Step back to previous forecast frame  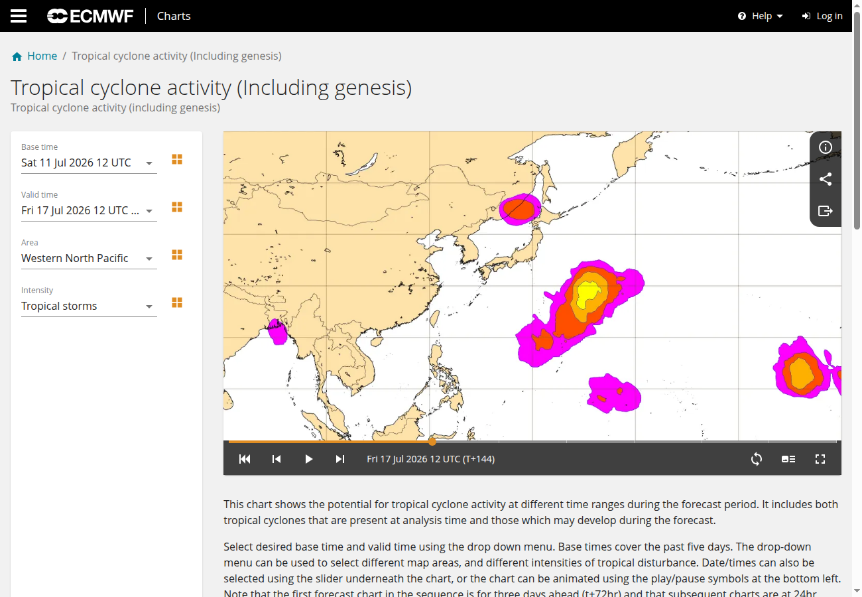277,459
